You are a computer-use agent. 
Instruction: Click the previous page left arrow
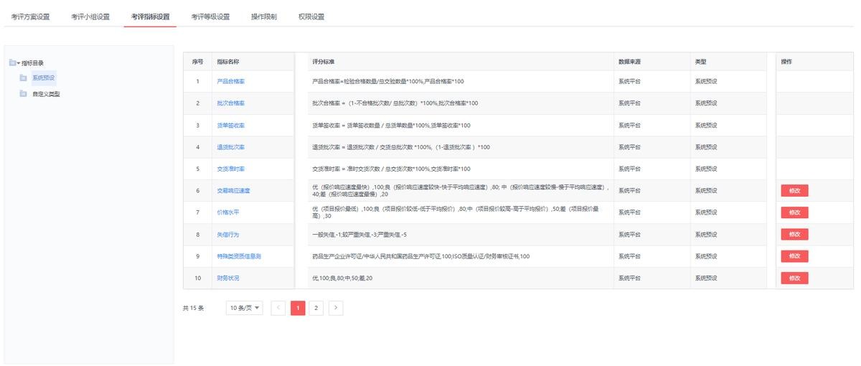click(x=279, y=308)
